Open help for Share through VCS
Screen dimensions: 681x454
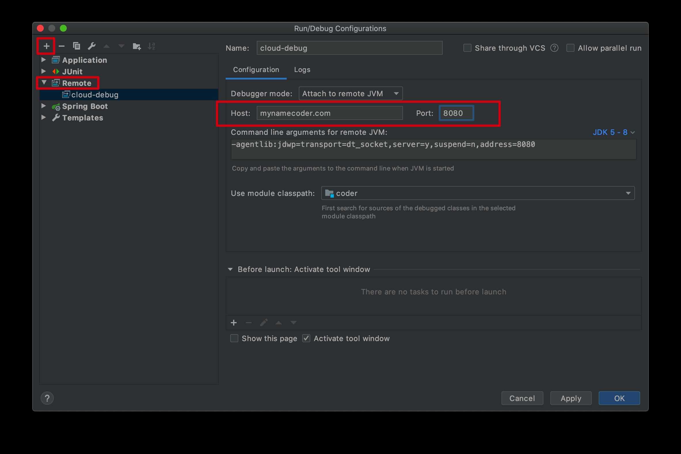point(554,48)
